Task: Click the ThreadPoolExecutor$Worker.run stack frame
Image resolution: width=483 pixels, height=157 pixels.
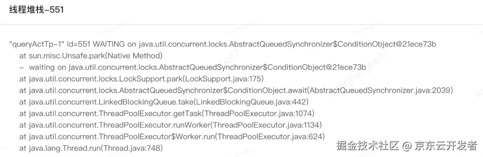Action: (x=172, y=136)
